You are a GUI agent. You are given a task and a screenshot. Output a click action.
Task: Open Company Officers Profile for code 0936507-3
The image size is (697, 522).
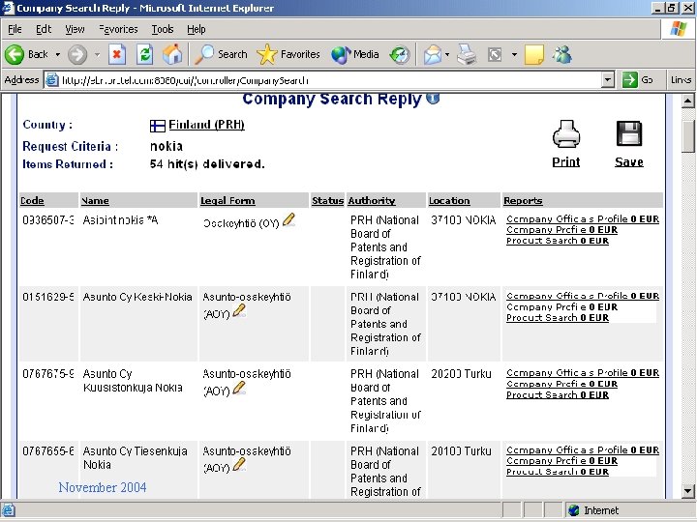[x=583, y=218]
